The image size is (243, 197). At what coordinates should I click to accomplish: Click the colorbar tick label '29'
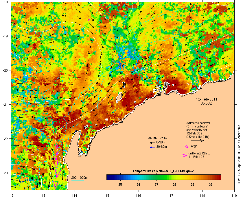point(192,185)
